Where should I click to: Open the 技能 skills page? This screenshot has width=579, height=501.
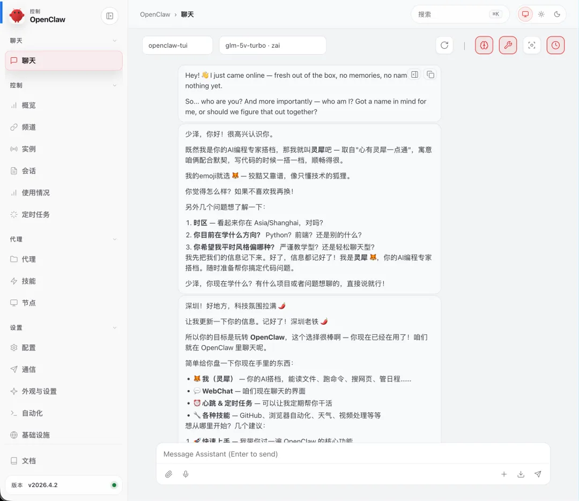[x=64, y=281]
